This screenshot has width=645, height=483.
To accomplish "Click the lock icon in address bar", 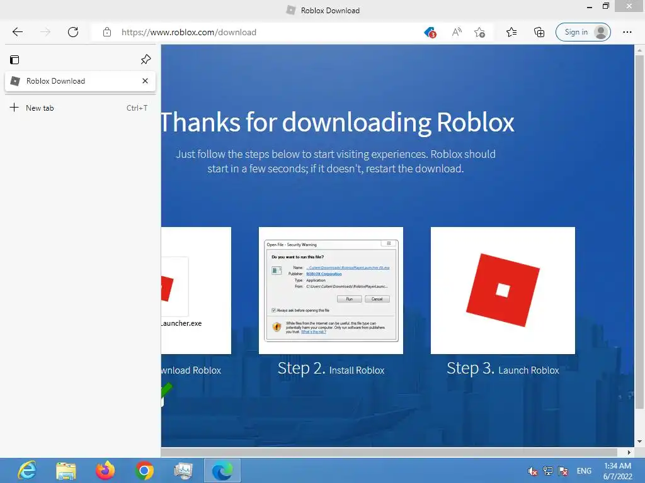I will click(107, 32).
